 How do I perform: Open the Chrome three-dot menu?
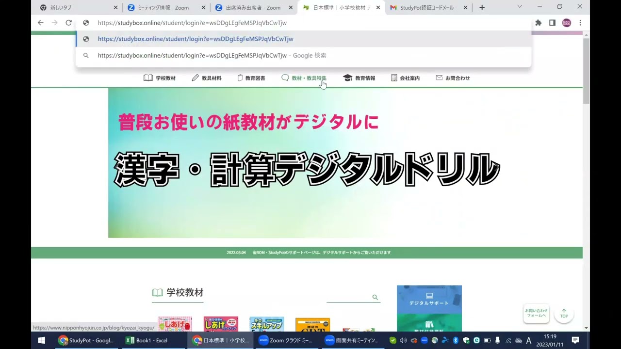point(580,23)
